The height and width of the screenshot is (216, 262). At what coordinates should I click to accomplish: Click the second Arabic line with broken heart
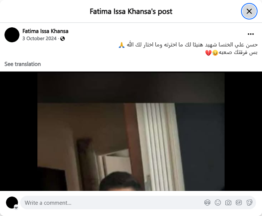click(x=231, y=52)
